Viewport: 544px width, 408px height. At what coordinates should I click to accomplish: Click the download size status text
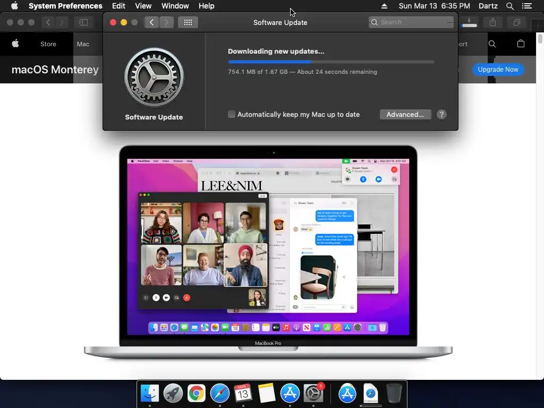(302, 72)
